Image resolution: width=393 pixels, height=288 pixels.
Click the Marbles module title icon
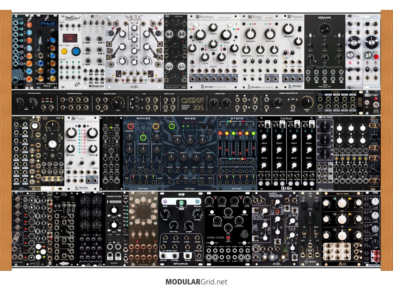point(198,17)
